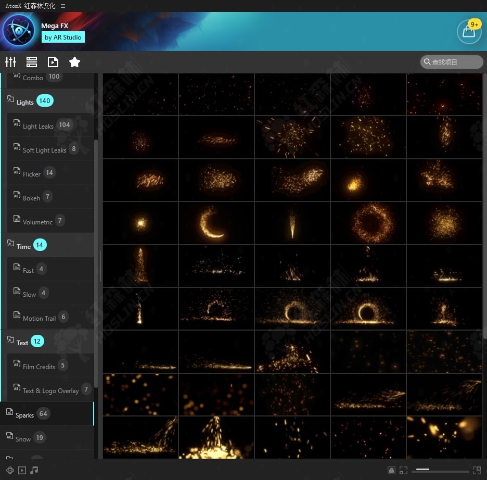Select the Sparks category
This screenshot has height=480, width=487.
pos(47,414)
